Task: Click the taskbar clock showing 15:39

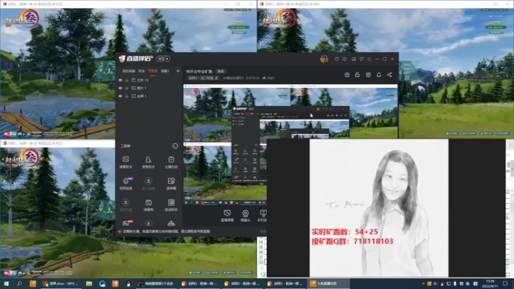Action: [490, 283]
